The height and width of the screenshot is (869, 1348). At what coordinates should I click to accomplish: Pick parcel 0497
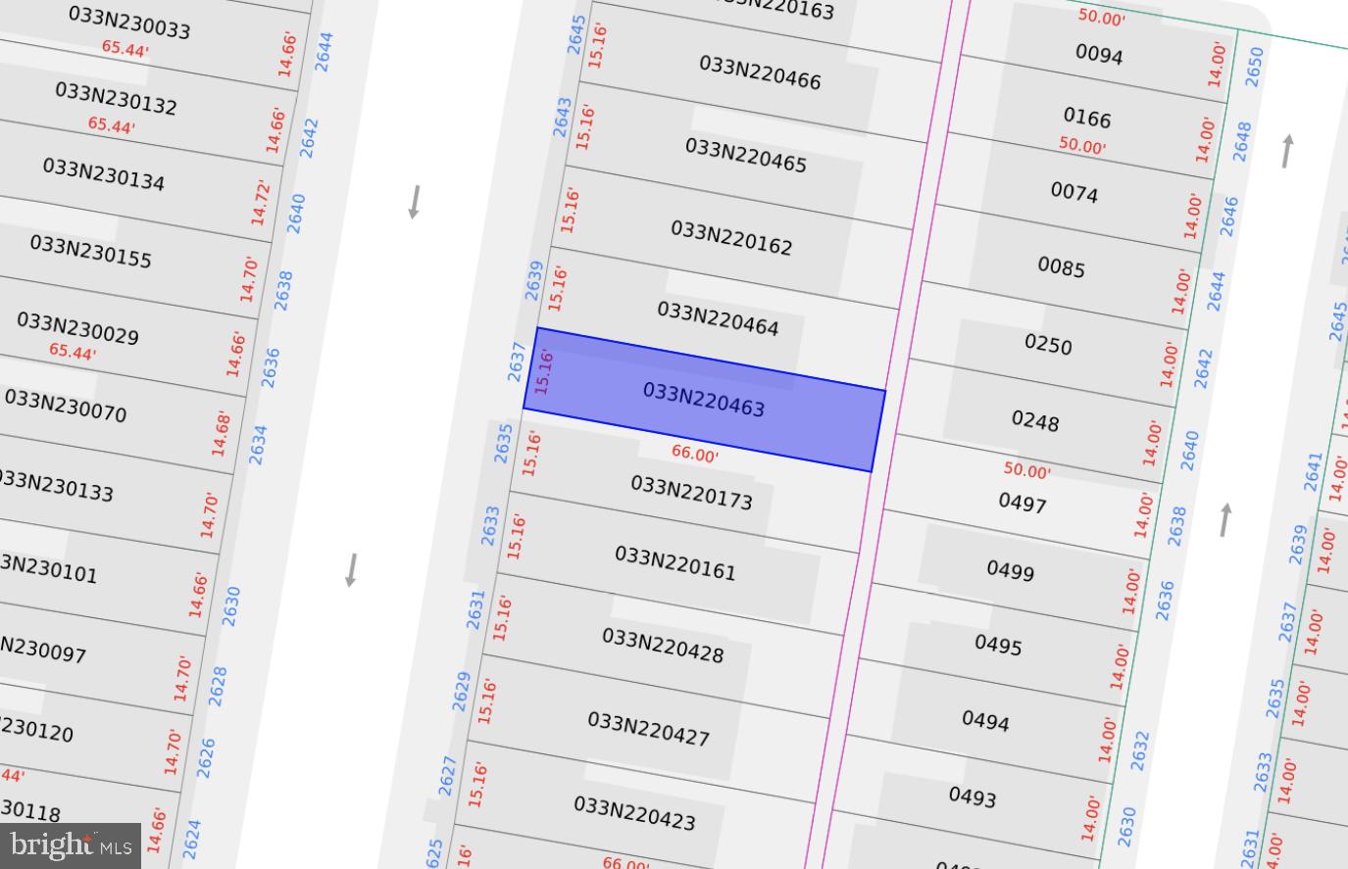tap(1022, 503)
